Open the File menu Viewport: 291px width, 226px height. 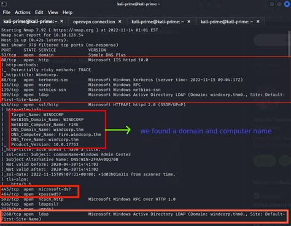pyautogui.click(x=7, y=12)
